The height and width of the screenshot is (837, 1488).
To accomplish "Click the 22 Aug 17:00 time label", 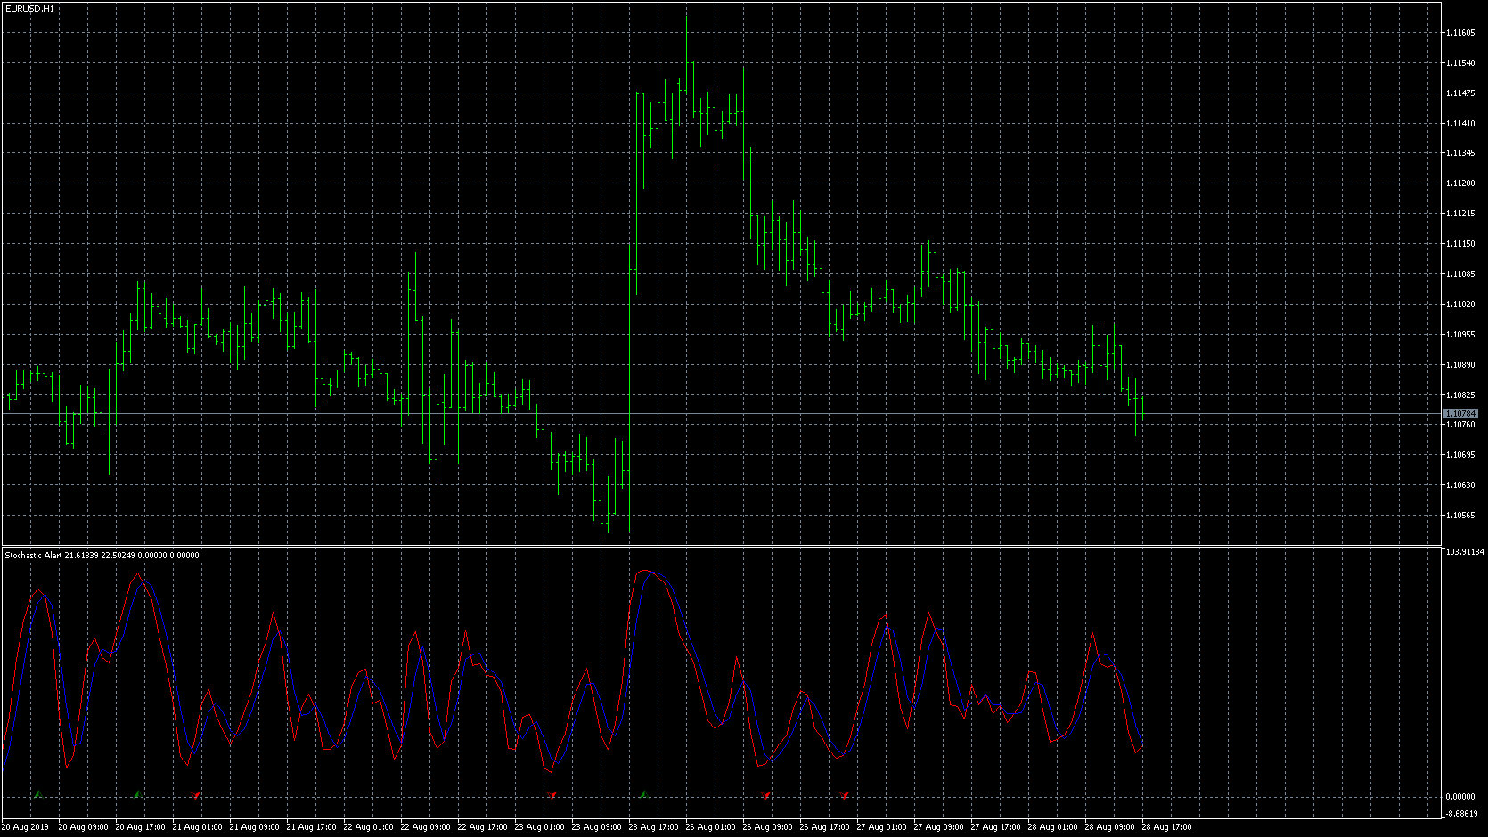I will (x=482, y=827).
